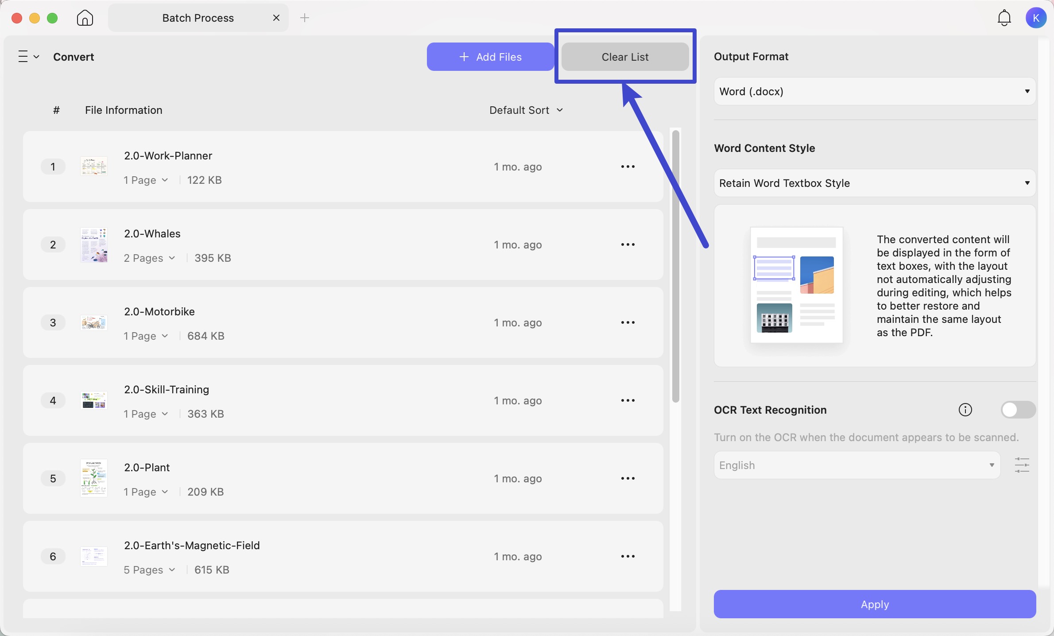Close the Batch Process tab
This screenshot has width=1054, height=636.
pyautogui.click(x=276, y=18)
